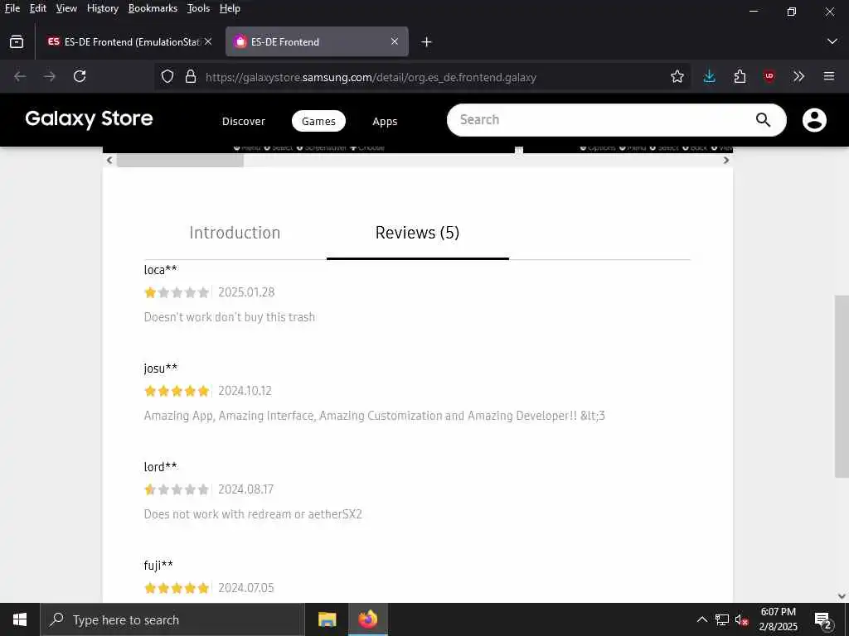Click the network status tray icon
The image size is (849, 636).
pos(722,619)
